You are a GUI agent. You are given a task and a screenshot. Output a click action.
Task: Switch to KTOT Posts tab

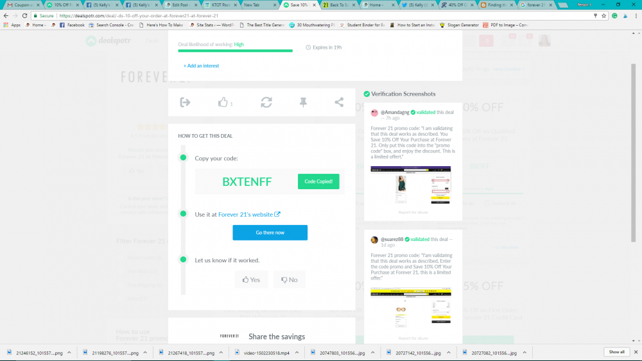[221, 5]
